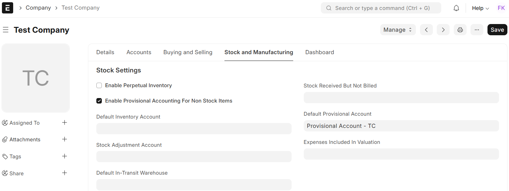This screenshot has width=509, height=191.
Task: Click the ERPNext home logo icon
Action: click(x=7, y=8)
